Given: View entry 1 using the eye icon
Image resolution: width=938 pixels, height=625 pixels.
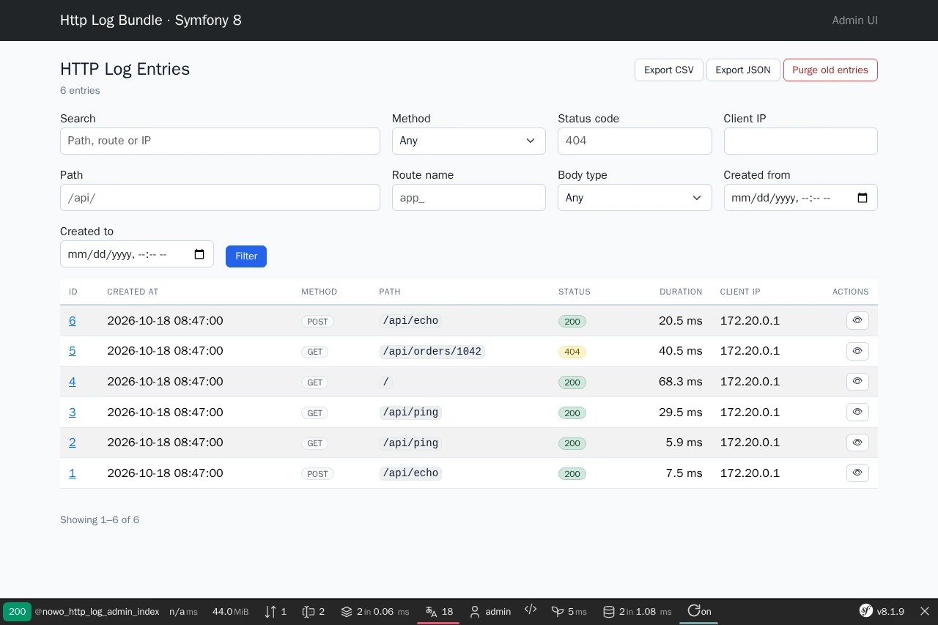Looking at the screenshot, I should [857, 473].
